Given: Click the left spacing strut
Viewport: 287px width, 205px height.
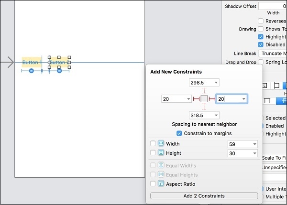Looking at the screenshot, I should (196, 99).
